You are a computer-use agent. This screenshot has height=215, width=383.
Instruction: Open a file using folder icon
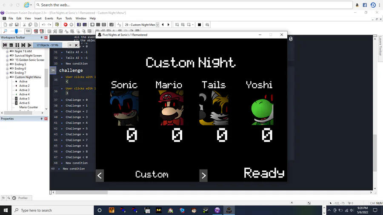tap(11, 25)
